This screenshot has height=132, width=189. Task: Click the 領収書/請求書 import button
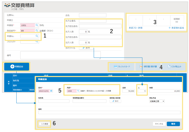(x=148, y=67)
